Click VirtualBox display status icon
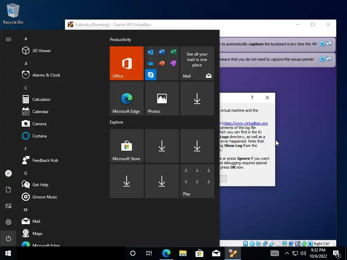Screen dimensions: 347x260 (284, 244)
